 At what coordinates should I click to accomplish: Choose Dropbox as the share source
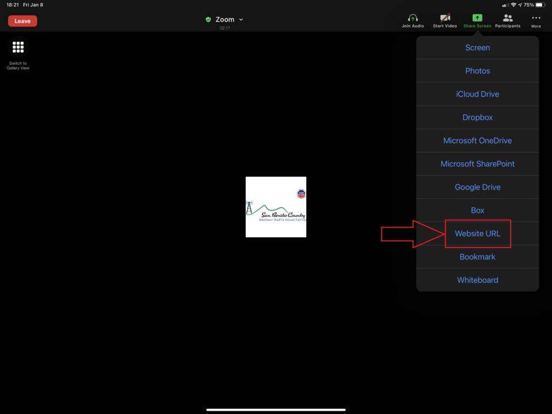pyautogui.click(x=478, y=117)
